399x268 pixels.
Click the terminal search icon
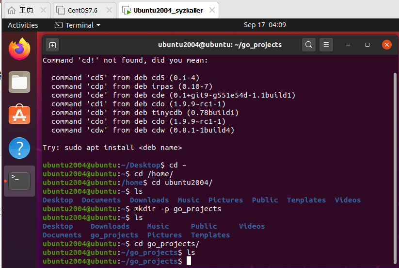click(x=309, y=45)
